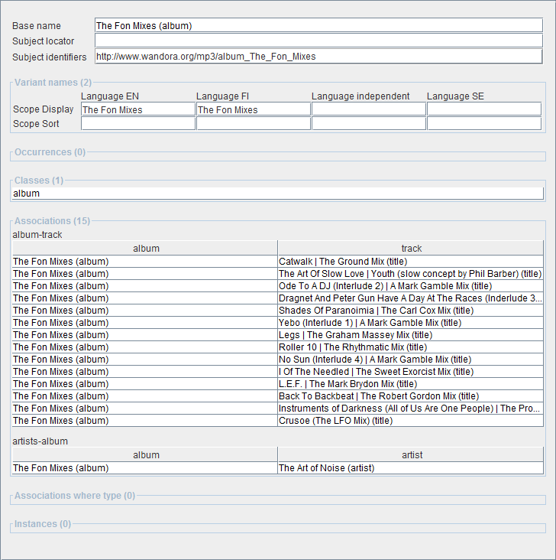Image resolution: width=556 pixels, height=560 pixels.
Task: Click album cell in The Art of Noise row
Action: (x=145, y=468)
